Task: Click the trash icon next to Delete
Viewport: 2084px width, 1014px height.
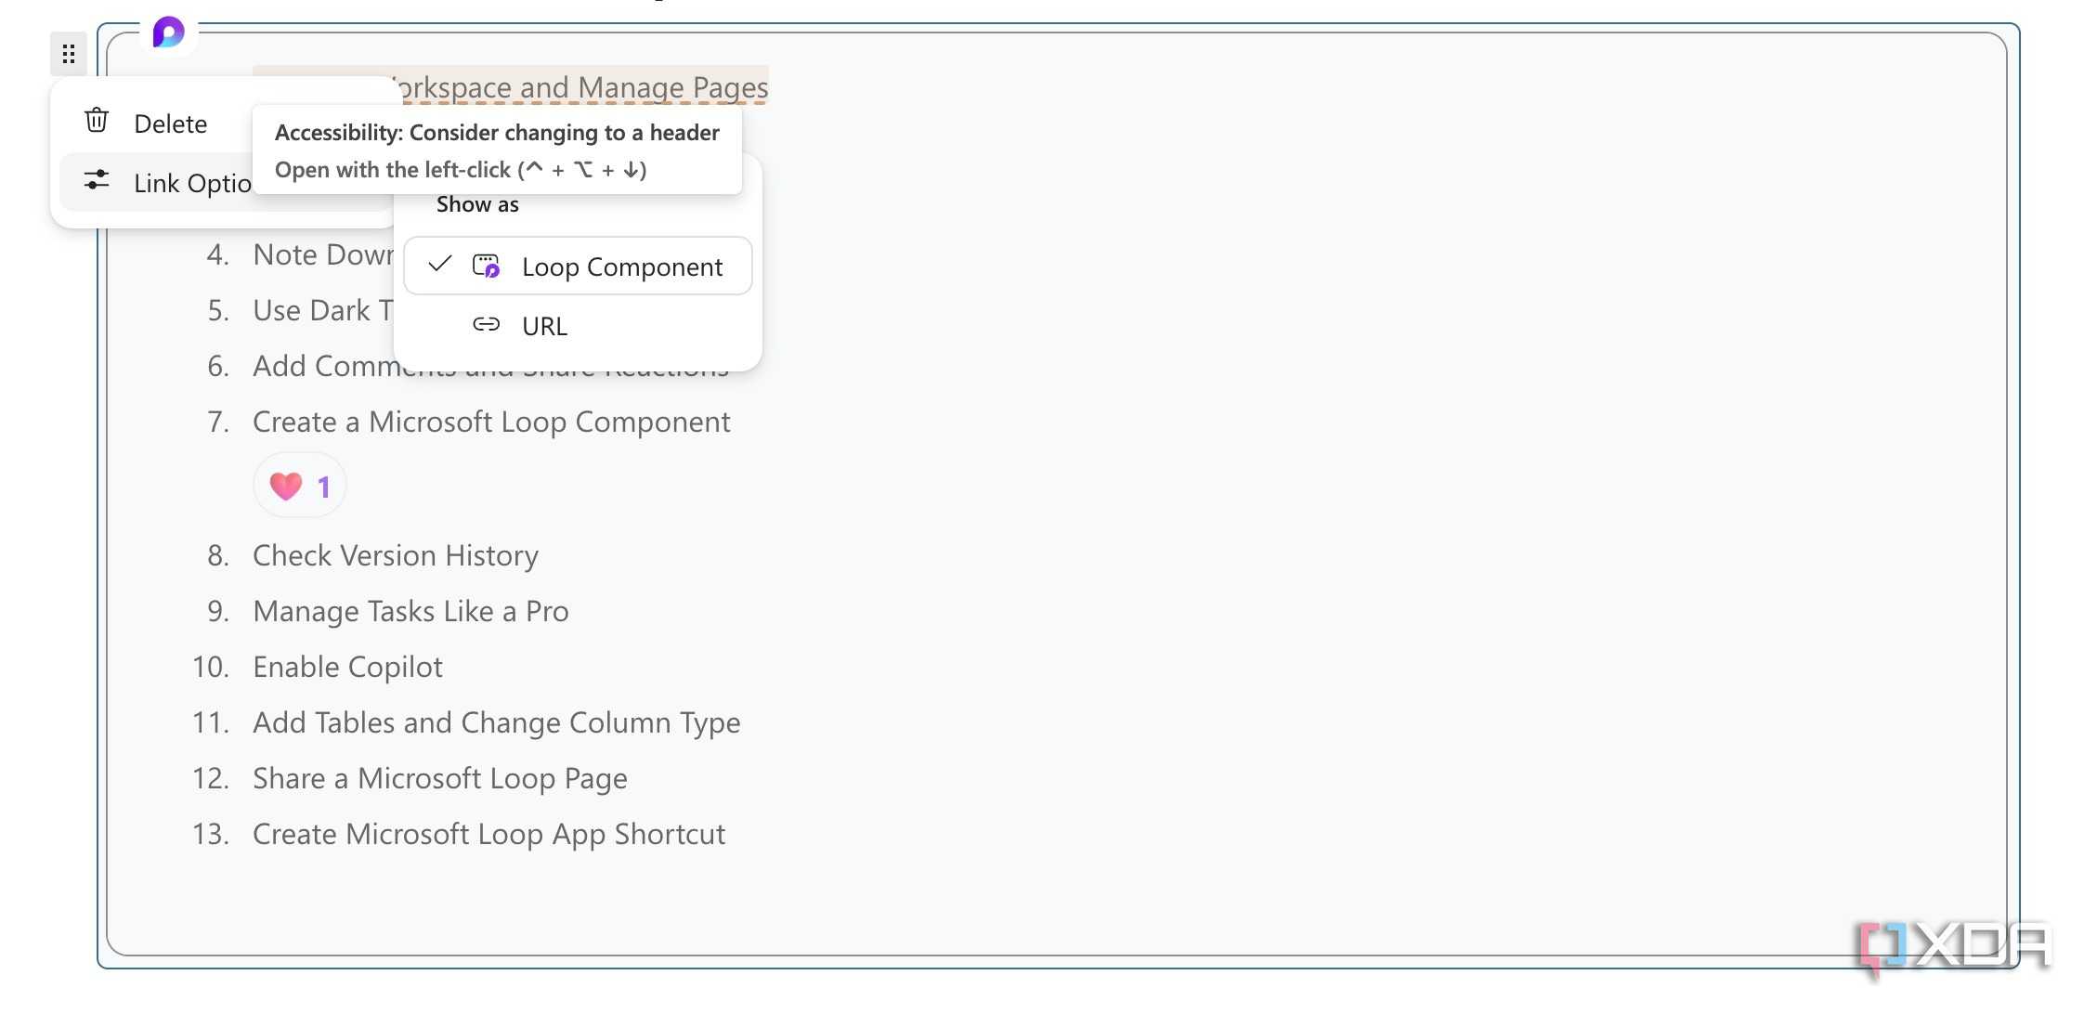Action: point(97,121)
